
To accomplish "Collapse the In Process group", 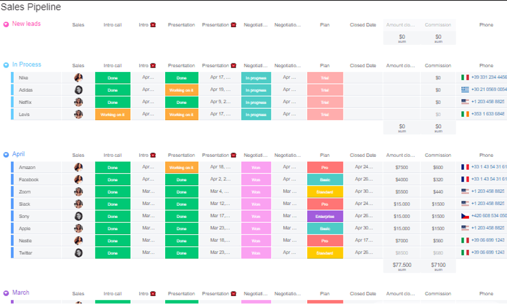I will tap(6, 65).
